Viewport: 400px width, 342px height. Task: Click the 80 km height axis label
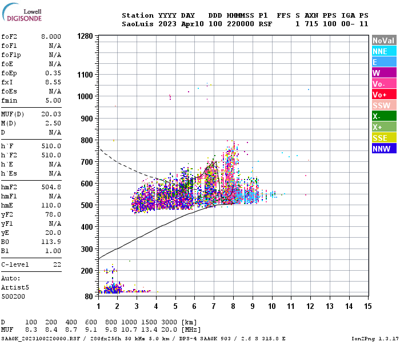[x=89, y=296]
